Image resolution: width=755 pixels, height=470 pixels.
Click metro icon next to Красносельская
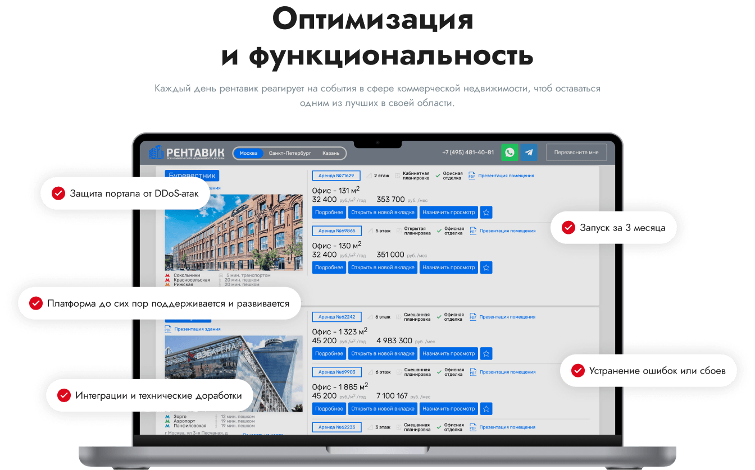pos(167,280)
